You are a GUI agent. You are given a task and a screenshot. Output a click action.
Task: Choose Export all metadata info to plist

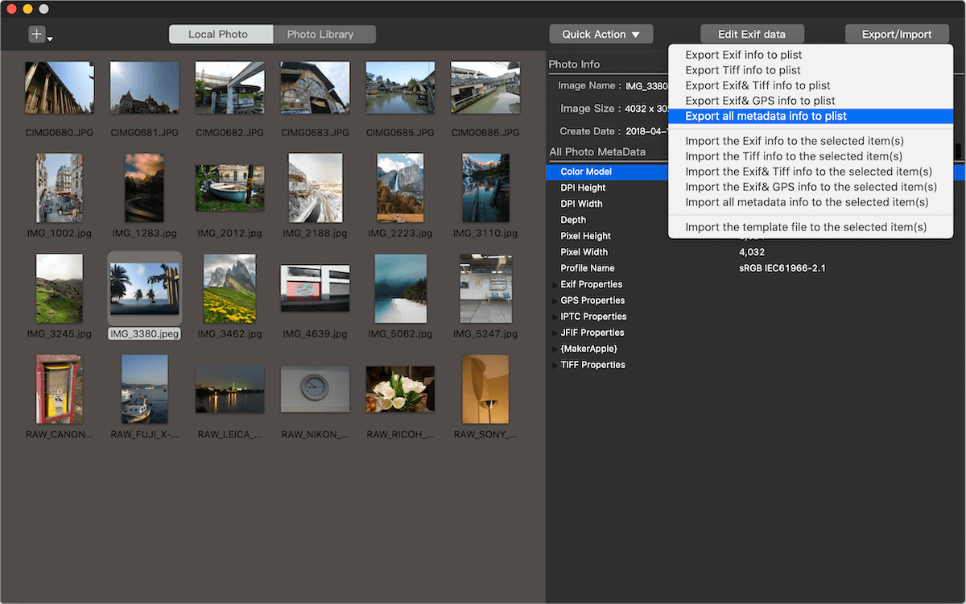coord(811,116)
